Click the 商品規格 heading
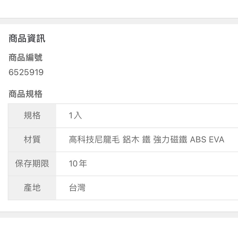Viewport: 238px width, 238px height. pyautogui.click(x=26, y=94)
